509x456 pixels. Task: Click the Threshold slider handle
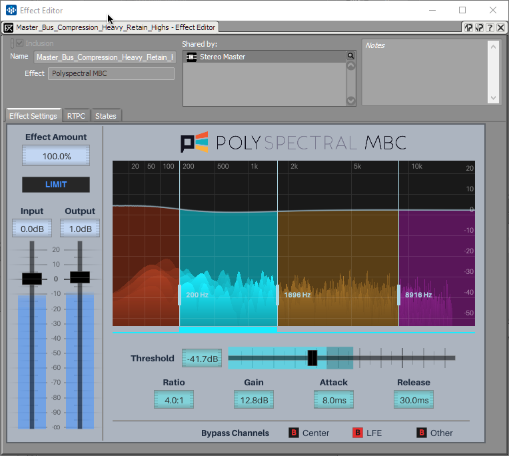tap(312, 358)
